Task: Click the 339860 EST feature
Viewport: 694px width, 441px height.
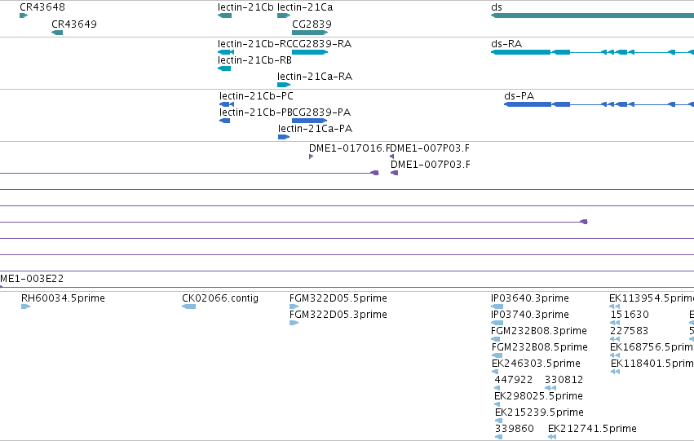Action: coord(498,438)
